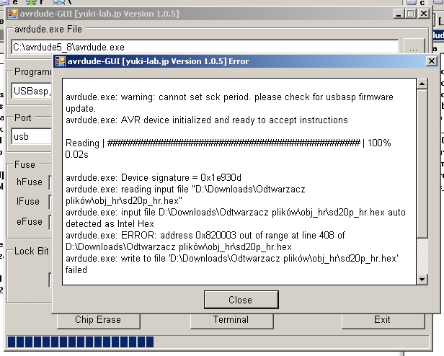Image resolution: width=444 pixels, height=356 pixels.
Task: Click the 'Device signature = 0x1e930d' line
Action: pos(154,177)
